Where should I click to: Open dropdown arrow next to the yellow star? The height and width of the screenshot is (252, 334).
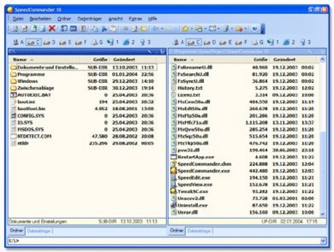(x=192, y=29)
